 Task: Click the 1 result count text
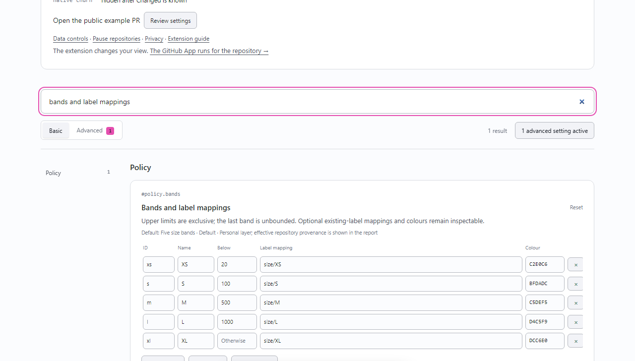pos(497,131)
